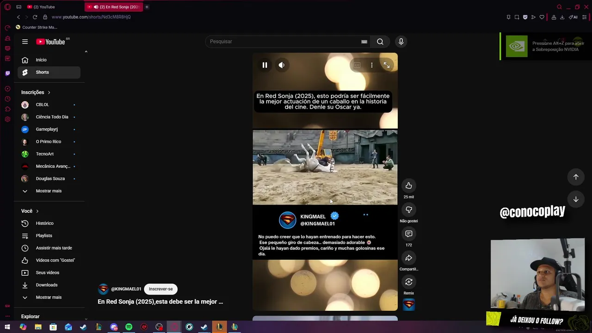Open the Short title 'En Red Sonja (2025)'

[x=160, y=302]
